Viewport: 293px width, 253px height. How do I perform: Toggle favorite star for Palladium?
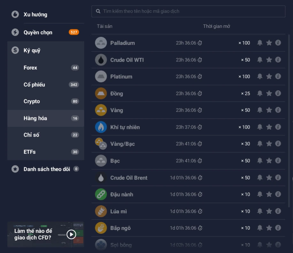pos(269,43)
